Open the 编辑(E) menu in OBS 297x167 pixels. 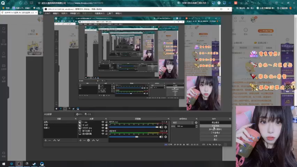[56, 13]
